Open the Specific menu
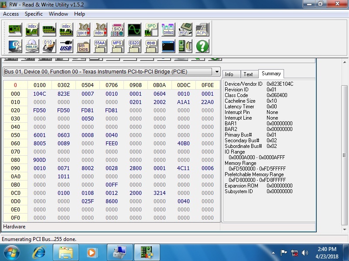349x261 pixels. pos(34,14)
